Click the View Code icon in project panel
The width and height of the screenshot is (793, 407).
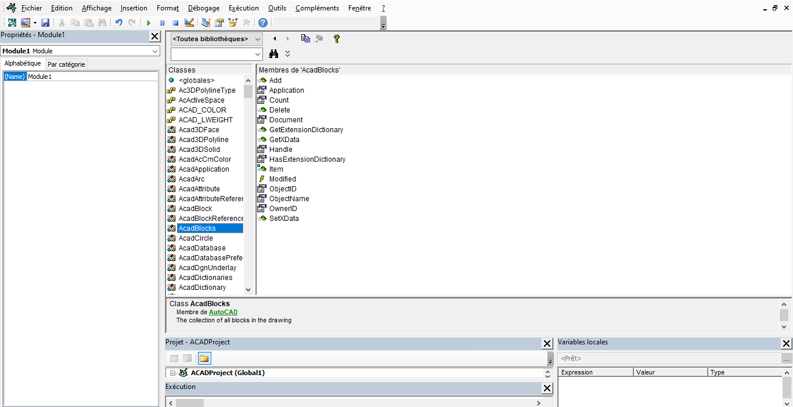(174, 358)
